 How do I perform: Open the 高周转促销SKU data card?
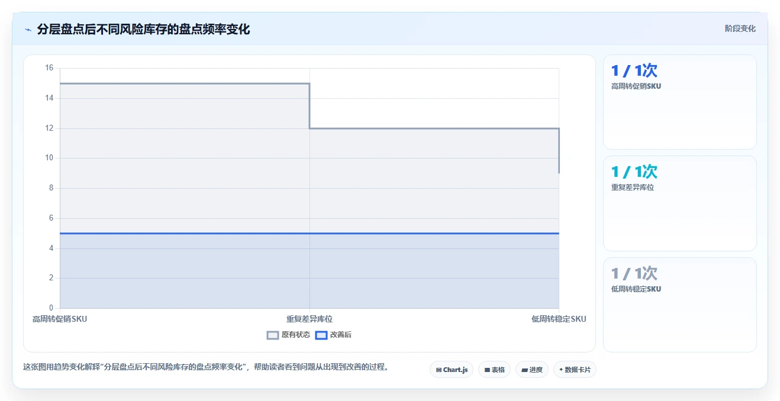point(679,102)
